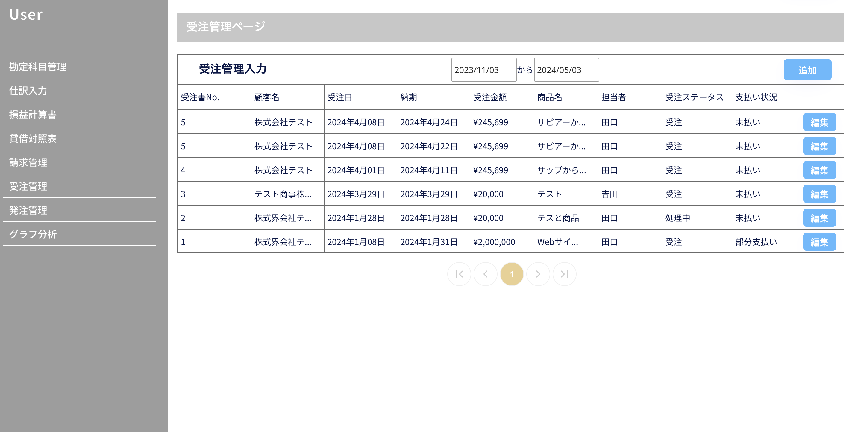Open 勘定科目管理 in sidebar

38,67
